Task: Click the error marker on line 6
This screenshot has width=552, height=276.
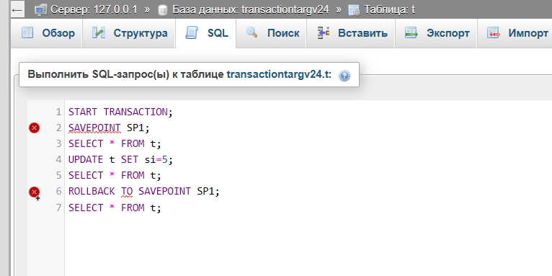Action: pos(34,192)
